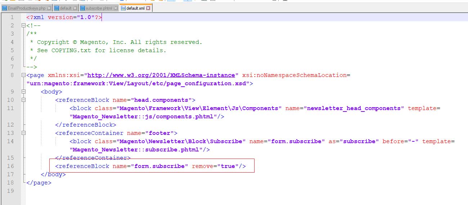Switch to the EmailProductkeys.php tab
This screenshot has height=205, width=468.
point(27,8)
